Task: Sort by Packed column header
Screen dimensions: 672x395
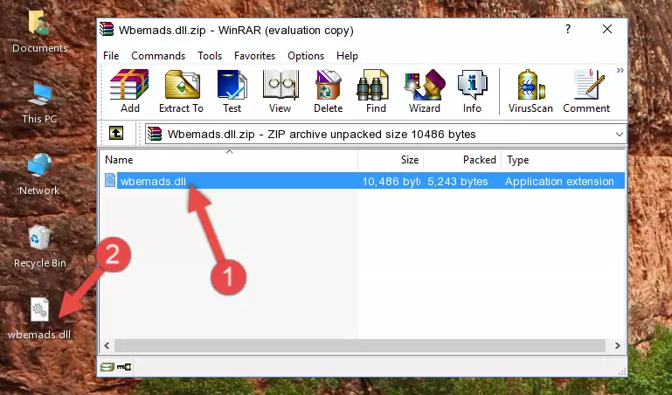Action: coord(462,160)
